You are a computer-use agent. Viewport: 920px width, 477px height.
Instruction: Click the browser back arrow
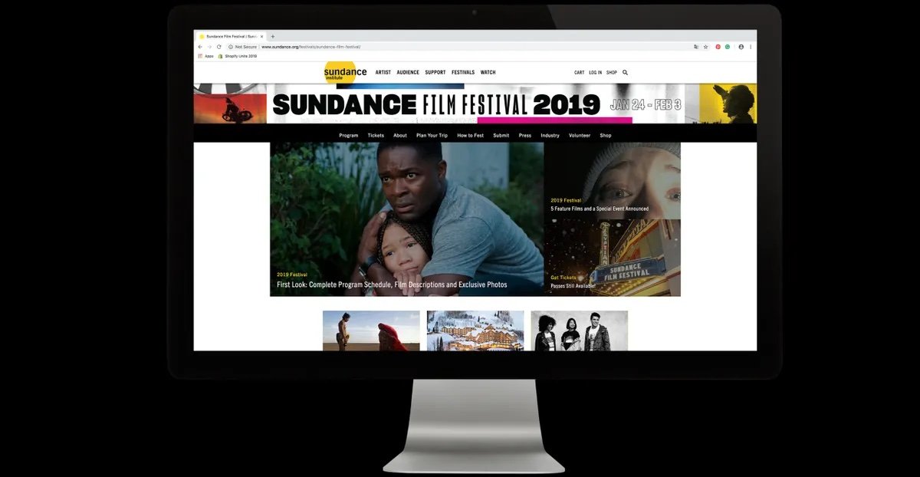coord(200,47)
